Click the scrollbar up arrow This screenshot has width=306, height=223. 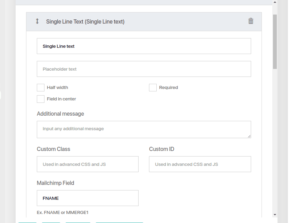point(275,2)
